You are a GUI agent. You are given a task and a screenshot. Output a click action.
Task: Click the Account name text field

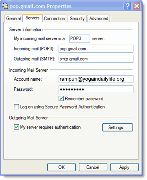[x=96, y=79]
